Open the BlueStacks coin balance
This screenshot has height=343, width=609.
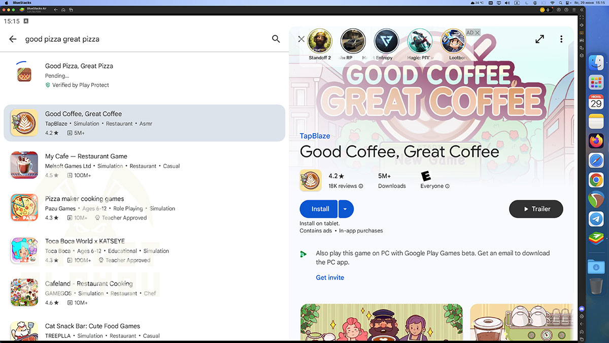[546, 10]
